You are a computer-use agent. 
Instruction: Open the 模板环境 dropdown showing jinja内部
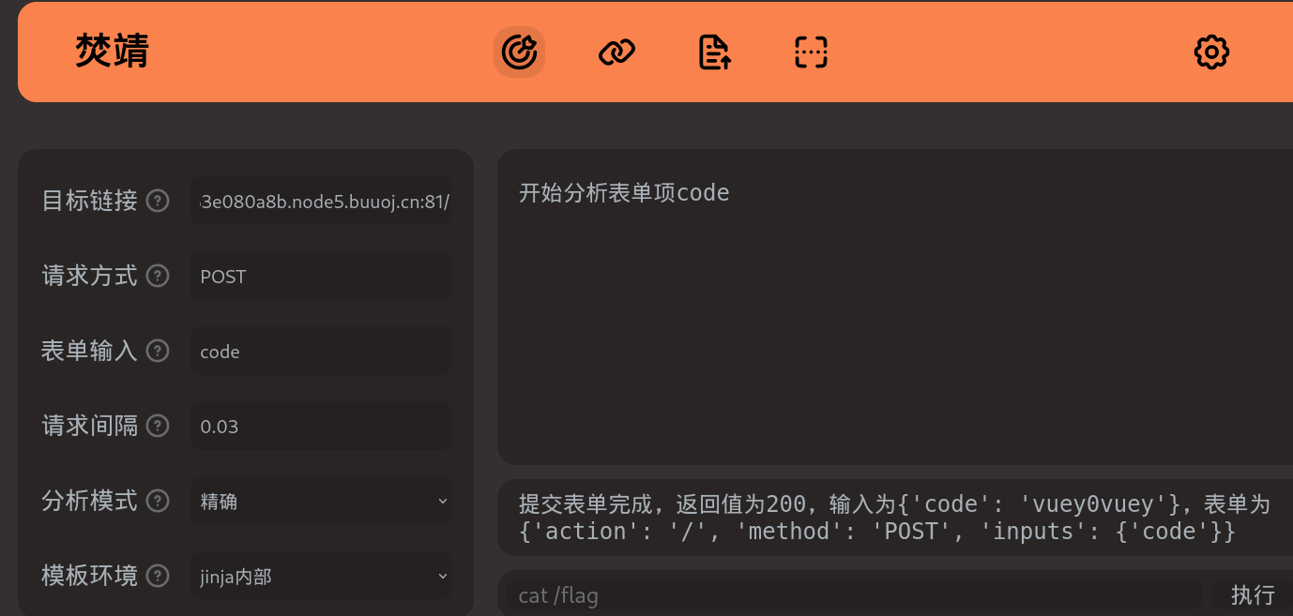click(x=320, y=577)
